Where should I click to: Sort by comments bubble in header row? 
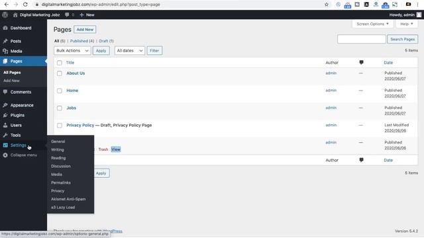tap(361, 63)
